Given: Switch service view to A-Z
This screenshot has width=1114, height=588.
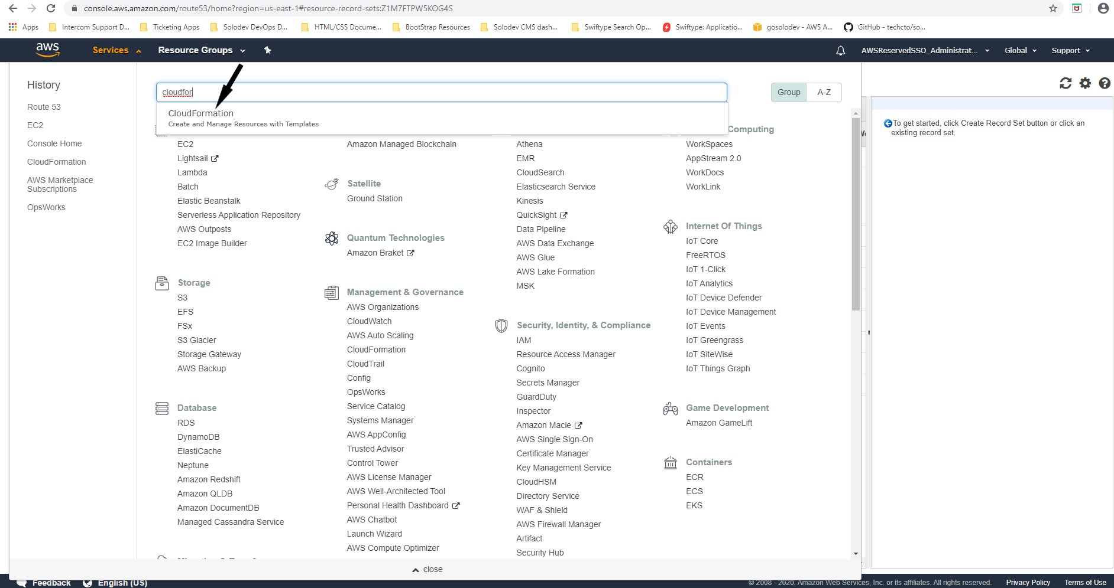Looking at the screenshot, I should [x=824, y=92].
